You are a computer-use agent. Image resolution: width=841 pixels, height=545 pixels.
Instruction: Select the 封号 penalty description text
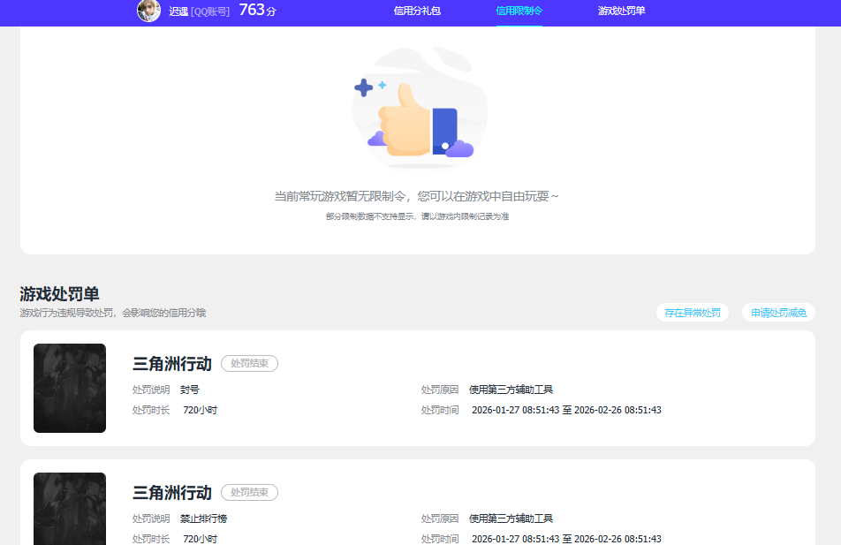tap(189, 390)
